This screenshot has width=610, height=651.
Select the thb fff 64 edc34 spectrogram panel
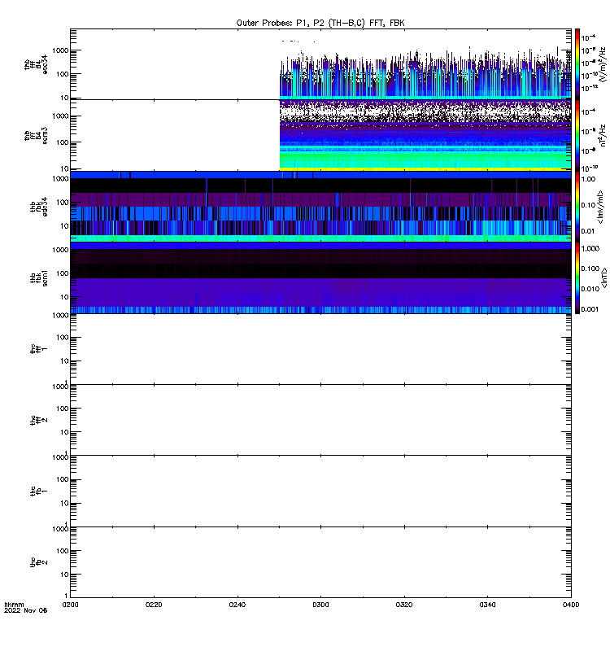(320, 64)
